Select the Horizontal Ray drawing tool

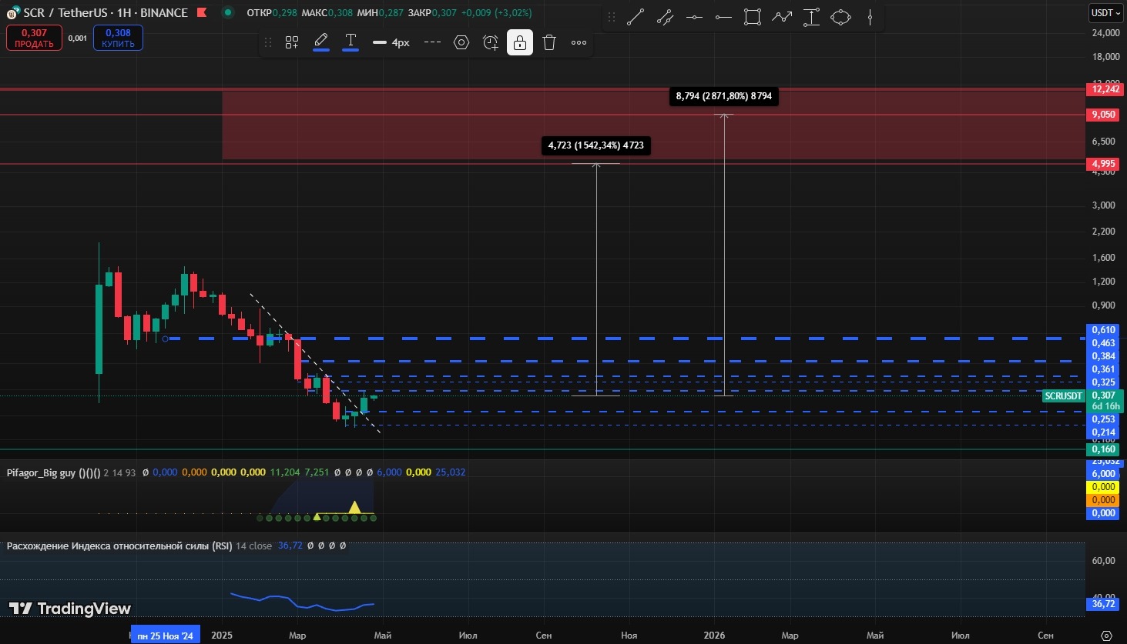pyautogui.click(x=723, y=17)
